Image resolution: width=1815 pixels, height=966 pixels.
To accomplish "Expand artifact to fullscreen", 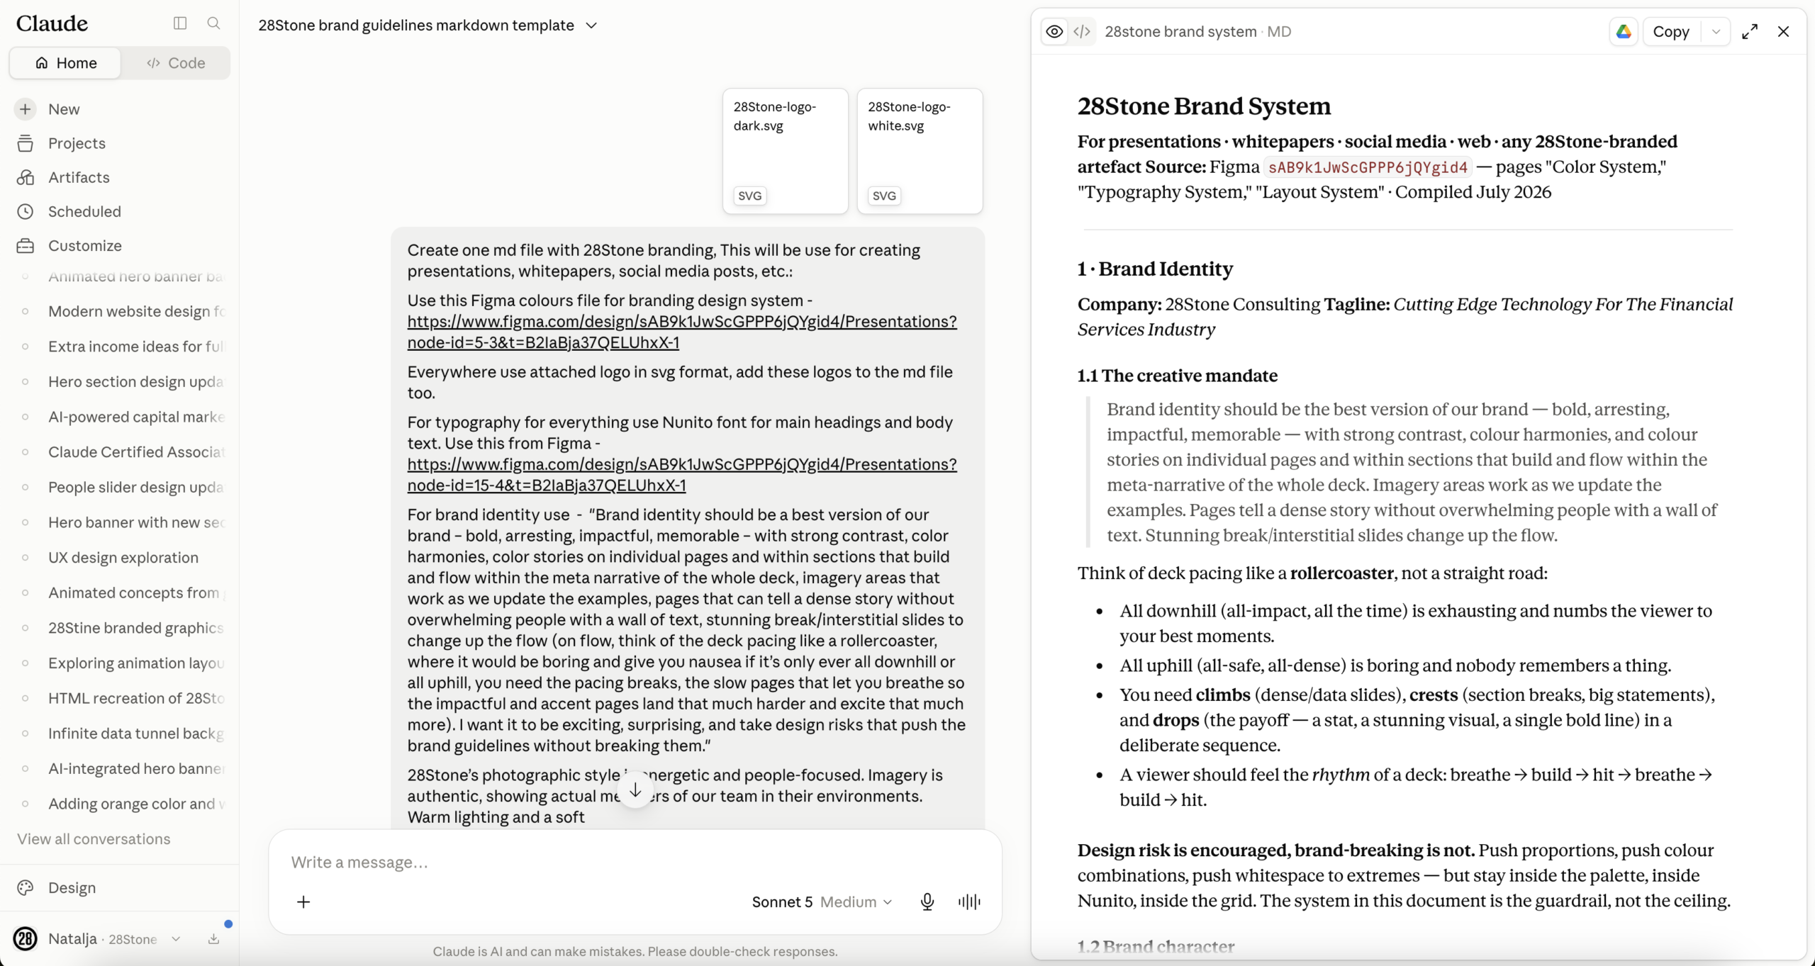I will pos(1750,32).
